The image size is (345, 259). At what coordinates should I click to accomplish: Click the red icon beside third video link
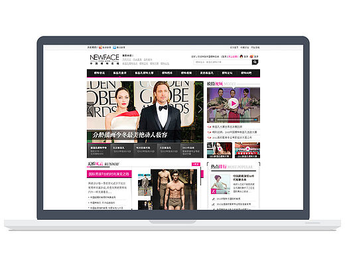209,137
